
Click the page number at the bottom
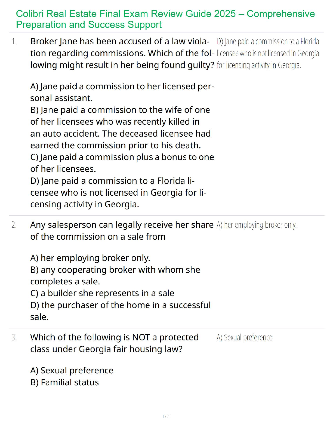(166, 416)
